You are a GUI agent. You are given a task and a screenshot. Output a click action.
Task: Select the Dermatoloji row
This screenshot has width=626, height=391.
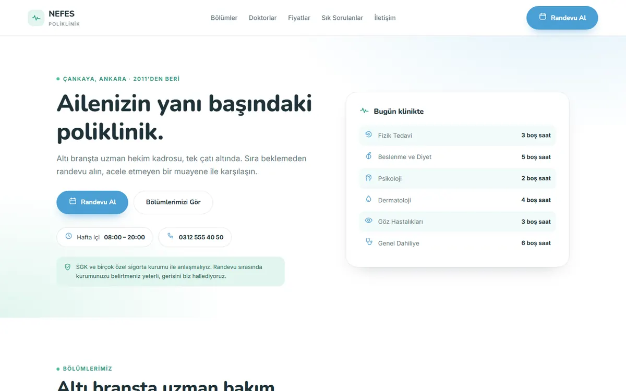pyautogui.click(x=458, y=200)
